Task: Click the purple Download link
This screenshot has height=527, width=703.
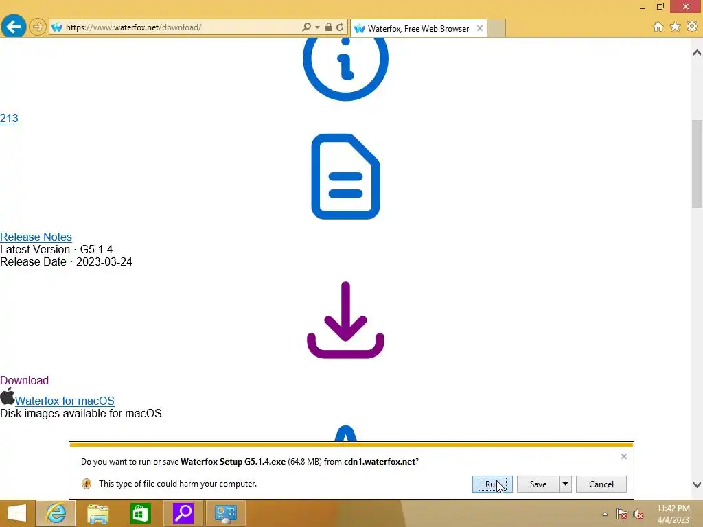Action: pyautogui.click(x=24, y=380)
